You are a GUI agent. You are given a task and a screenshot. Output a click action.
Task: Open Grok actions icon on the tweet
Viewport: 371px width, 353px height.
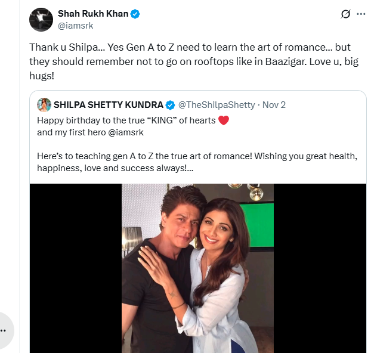344,14
